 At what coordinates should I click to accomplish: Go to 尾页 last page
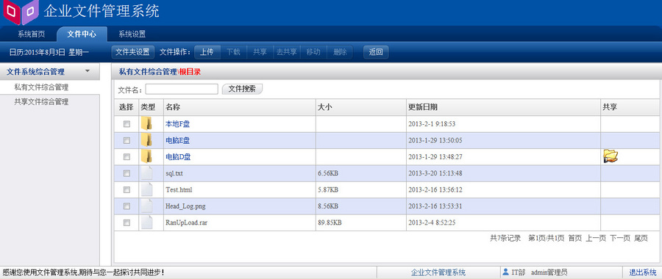coord(641,239)
